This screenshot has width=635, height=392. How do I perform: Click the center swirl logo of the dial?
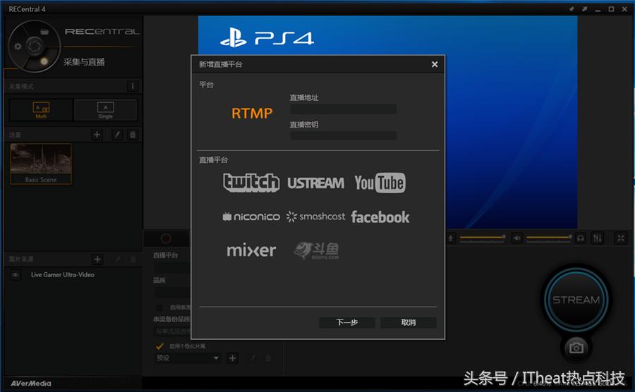click(x=35, y=45)
